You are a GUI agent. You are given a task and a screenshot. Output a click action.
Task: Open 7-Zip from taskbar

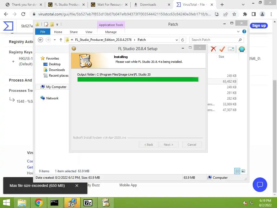click(88, 203)
